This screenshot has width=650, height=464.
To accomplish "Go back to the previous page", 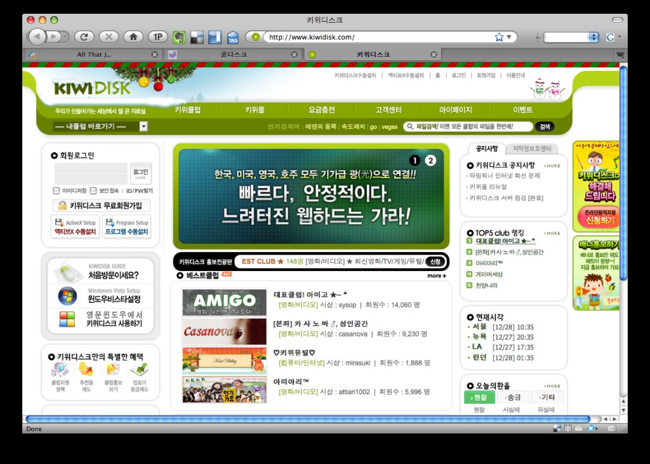I will [37, 37].
